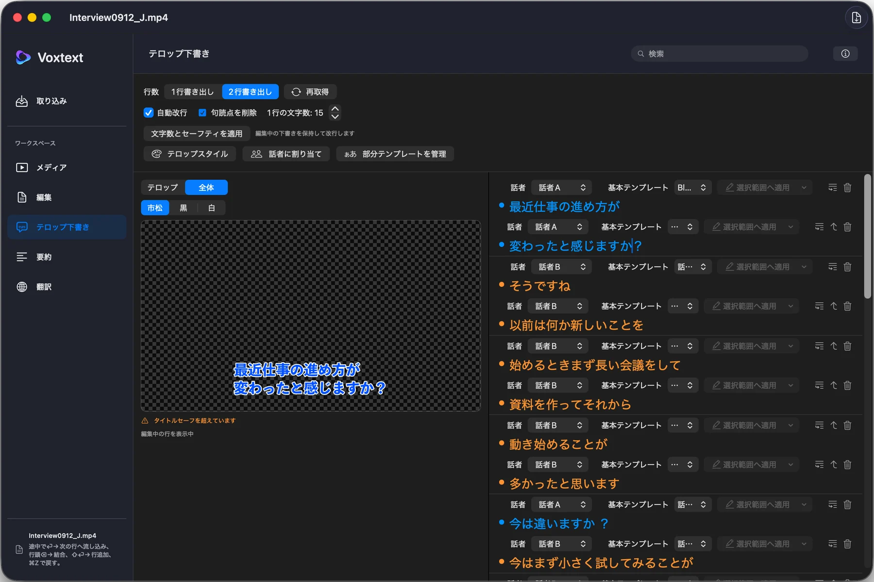This screenshot has width=874, height=582.
Task: Click the 検索 search field
Action: pyautogui.click(x=720, y=53)
